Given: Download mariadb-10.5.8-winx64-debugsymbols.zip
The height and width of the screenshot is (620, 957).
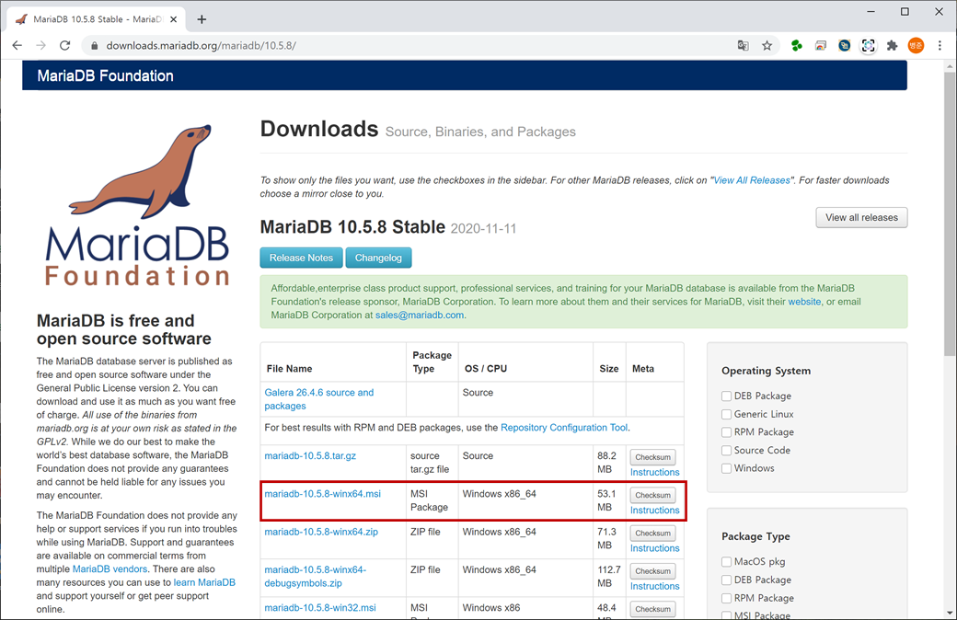Looking at the screenshot, I should tap(315, 576).
